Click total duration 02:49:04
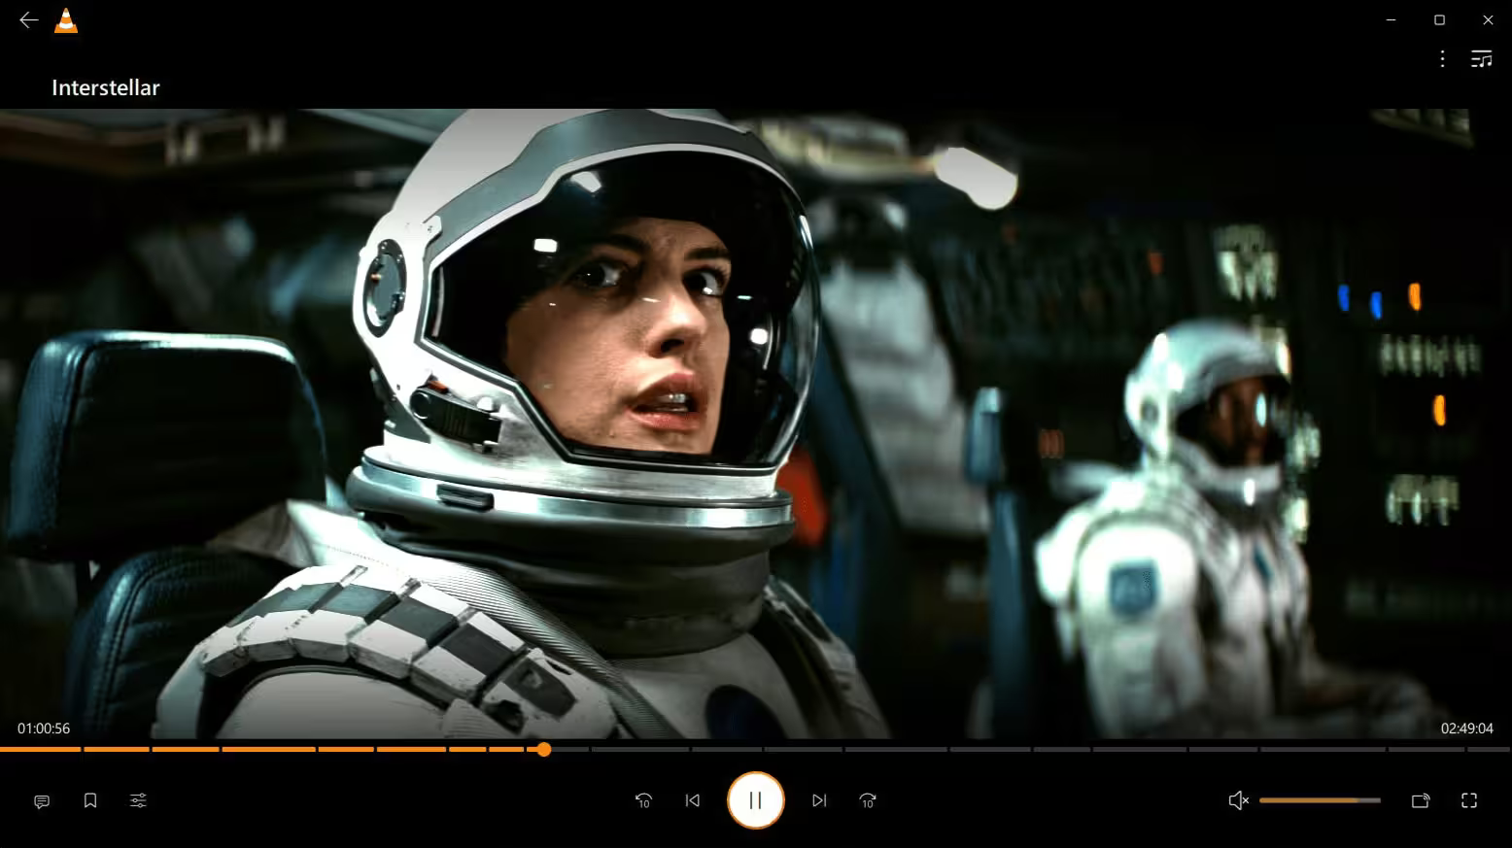The height and width of the screenshot is (848, 1512). point(1466,729)
